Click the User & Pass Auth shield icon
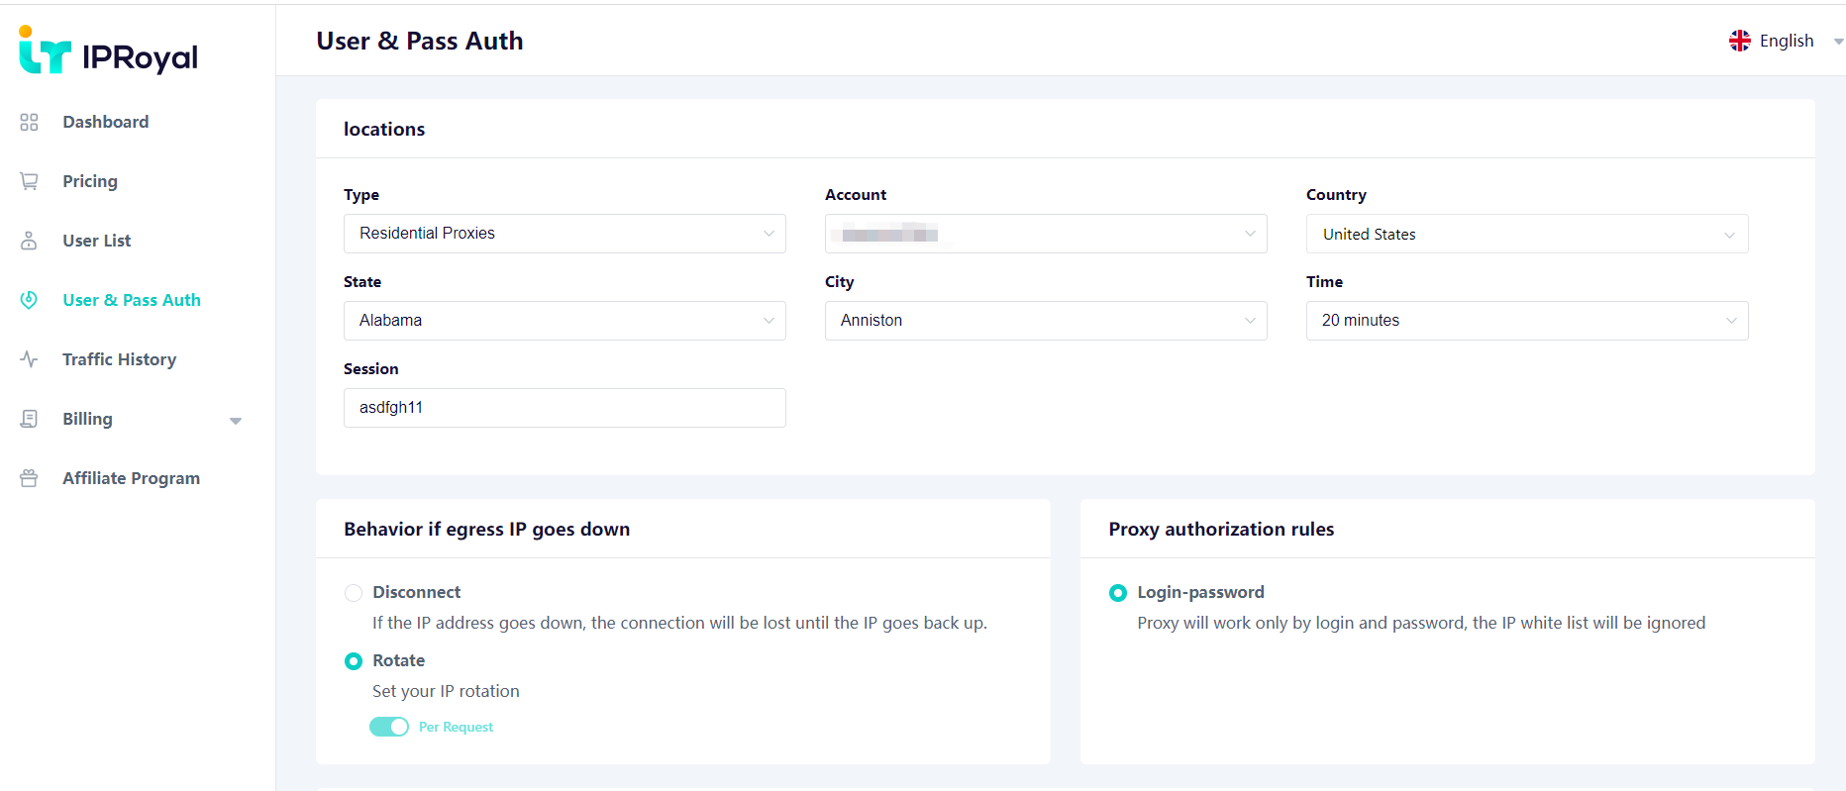Screen dimensions: 1846x791 point(29,300)
